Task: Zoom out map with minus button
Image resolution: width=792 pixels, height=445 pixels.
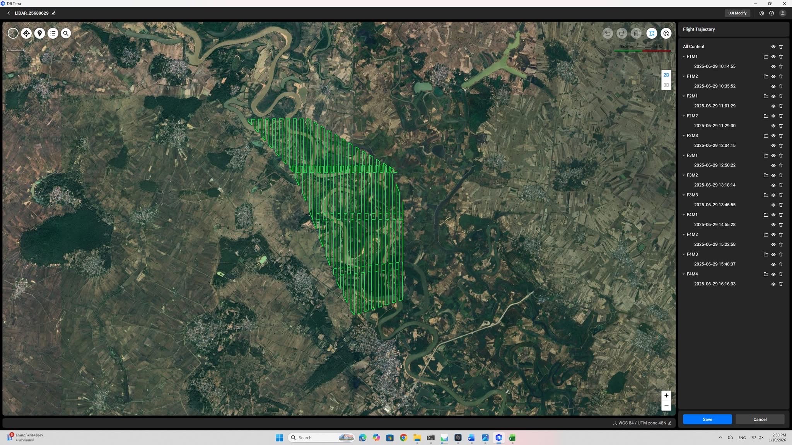Action: [x=666, y=406]
